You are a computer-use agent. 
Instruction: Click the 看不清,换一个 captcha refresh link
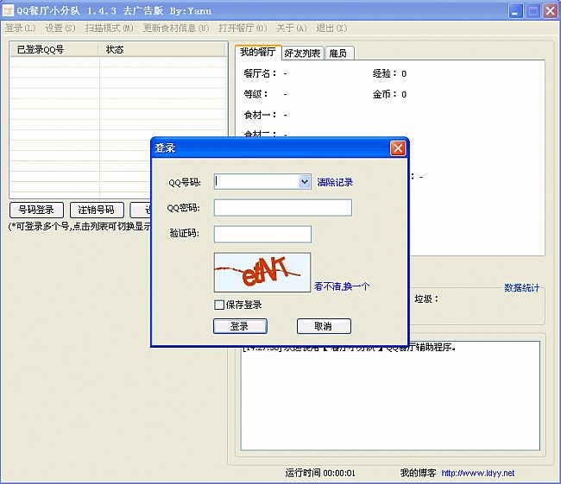[342, 286]
